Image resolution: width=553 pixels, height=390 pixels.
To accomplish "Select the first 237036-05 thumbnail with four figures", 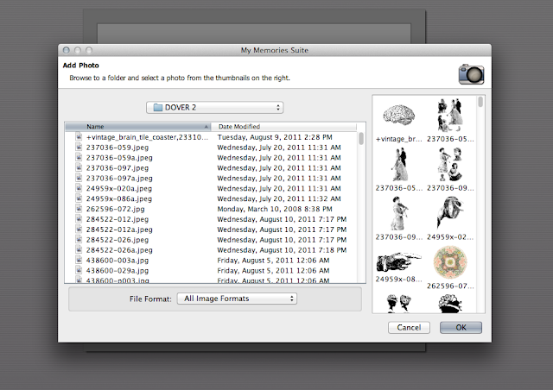I will (449, 116).
